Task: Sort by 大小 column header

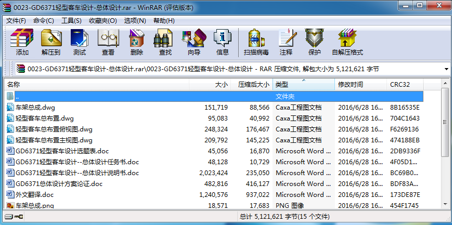Action: (x=210, y=84)
